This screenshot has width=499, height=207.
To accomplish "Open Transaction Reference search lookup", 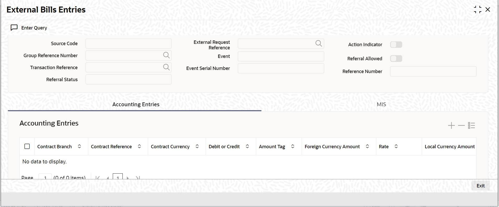I will (166, 67).
